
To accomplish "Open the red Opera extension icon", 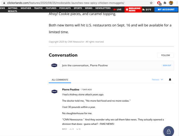I will click(x=159, y=3).
